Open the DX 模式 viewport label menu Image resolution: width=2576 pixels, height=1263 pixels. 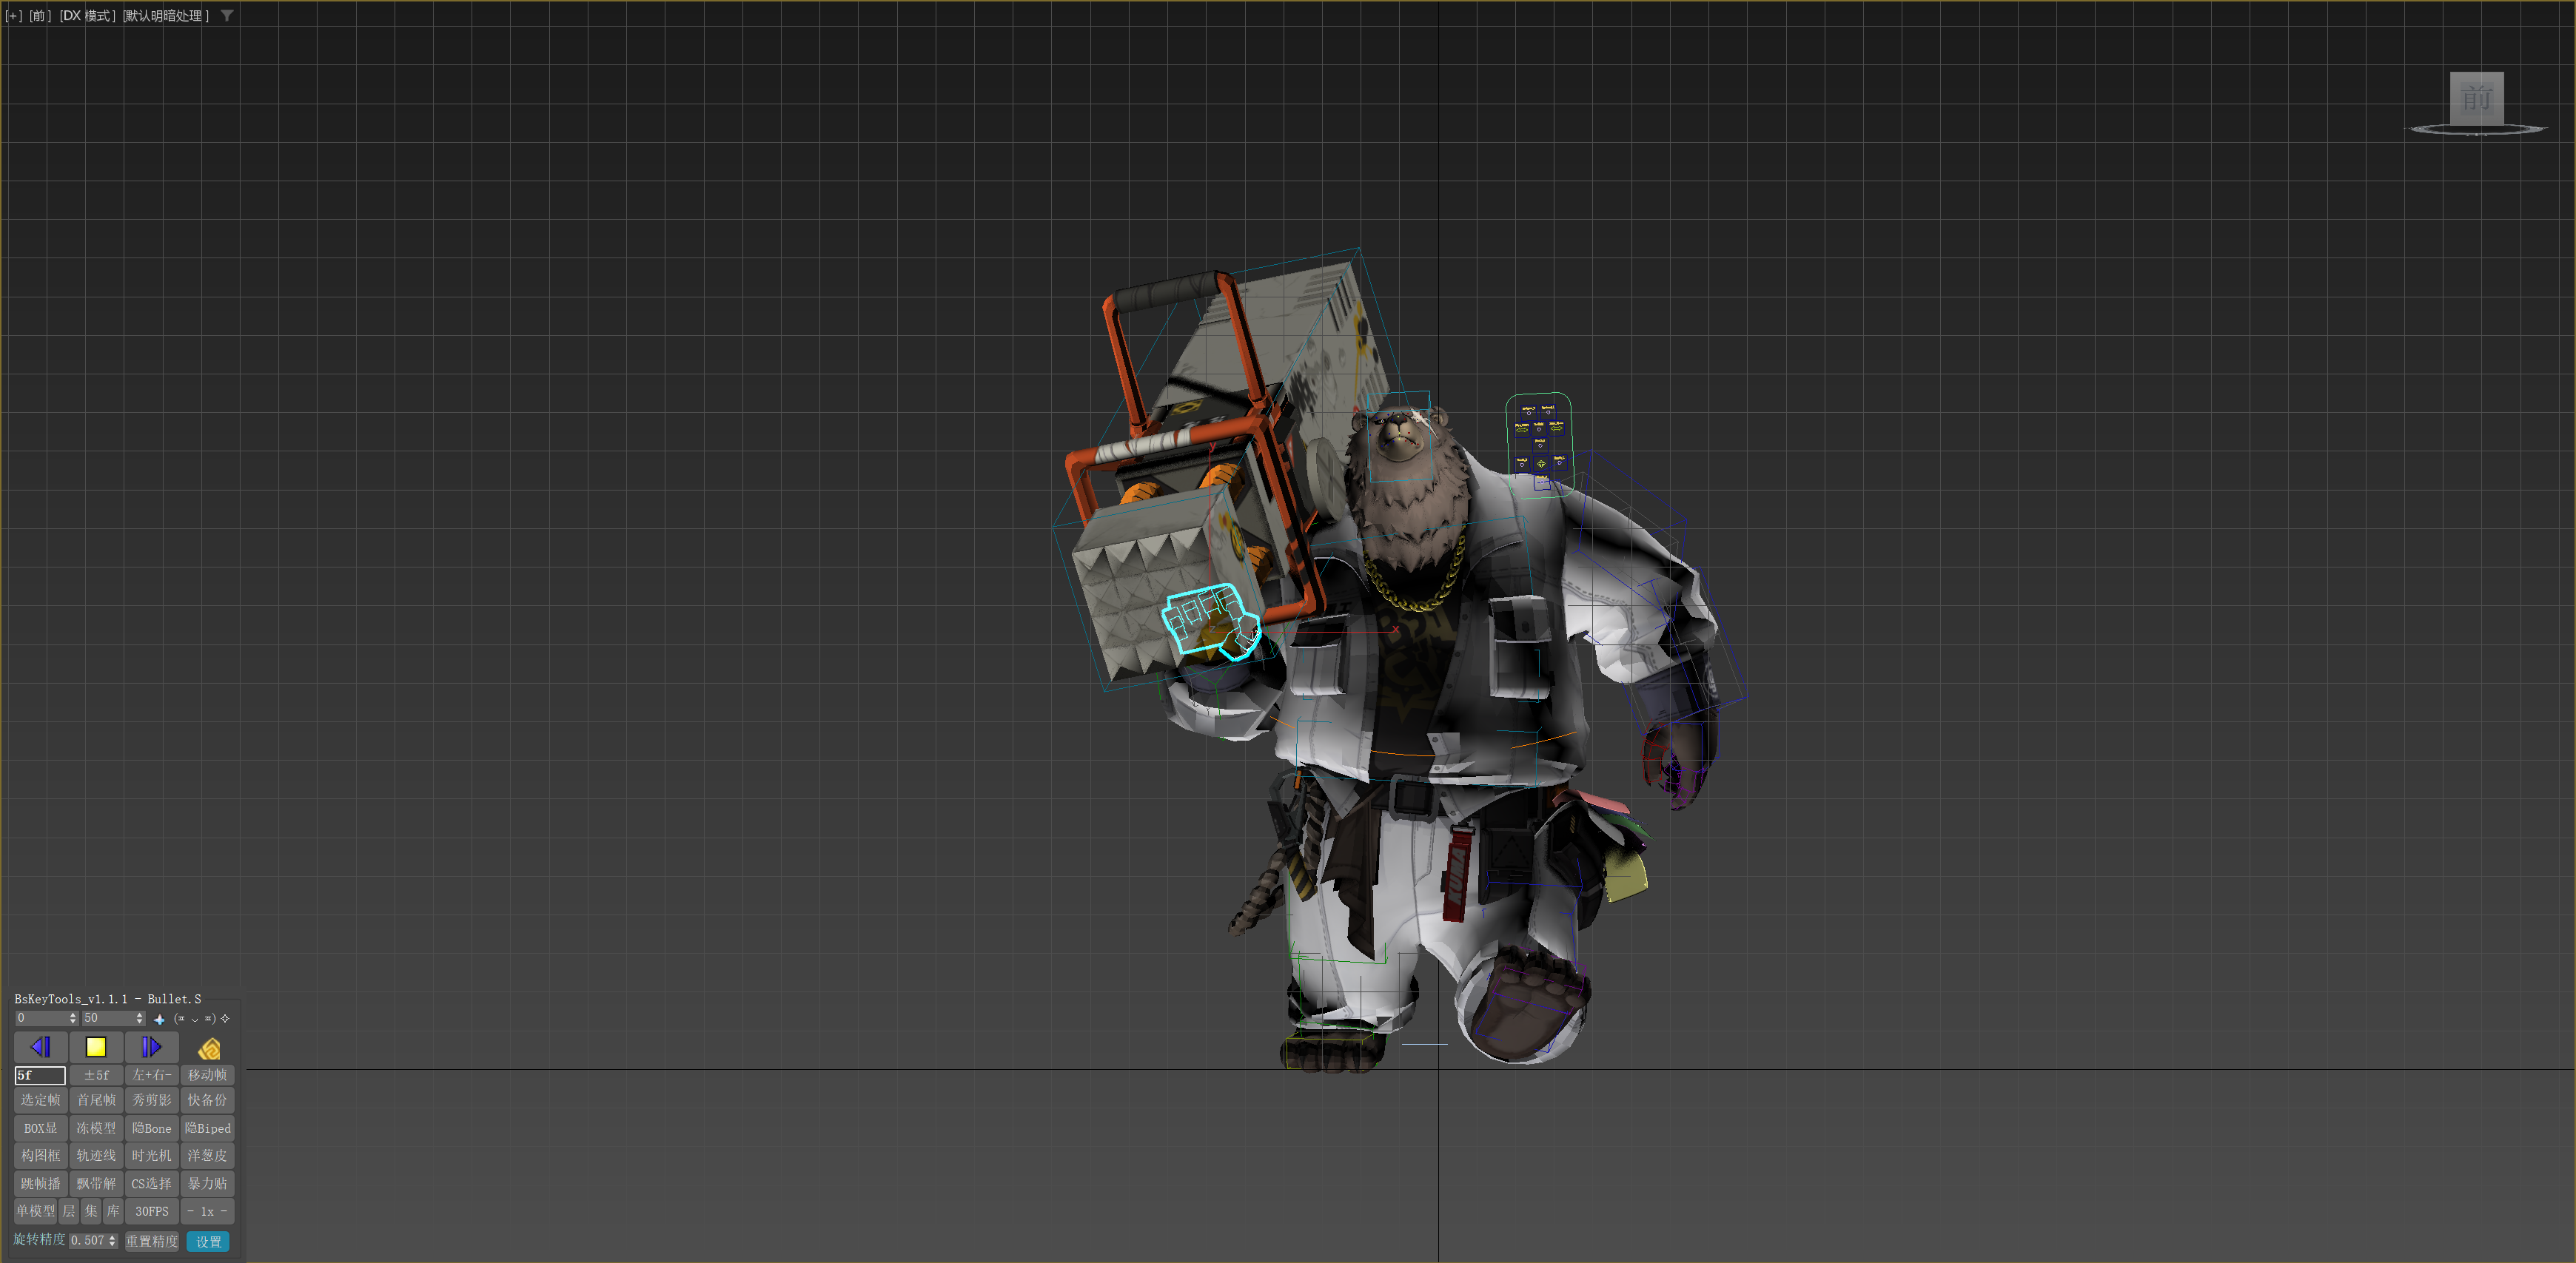87,16
